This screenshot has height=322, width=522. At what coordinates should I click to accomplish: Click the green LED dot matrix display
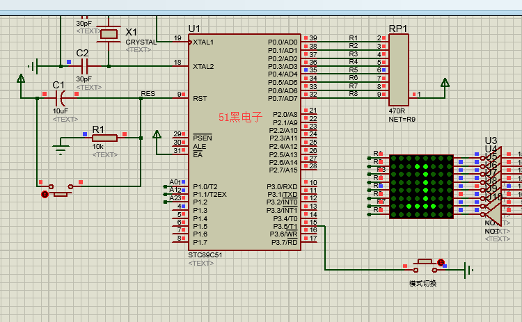click(421, 186)
